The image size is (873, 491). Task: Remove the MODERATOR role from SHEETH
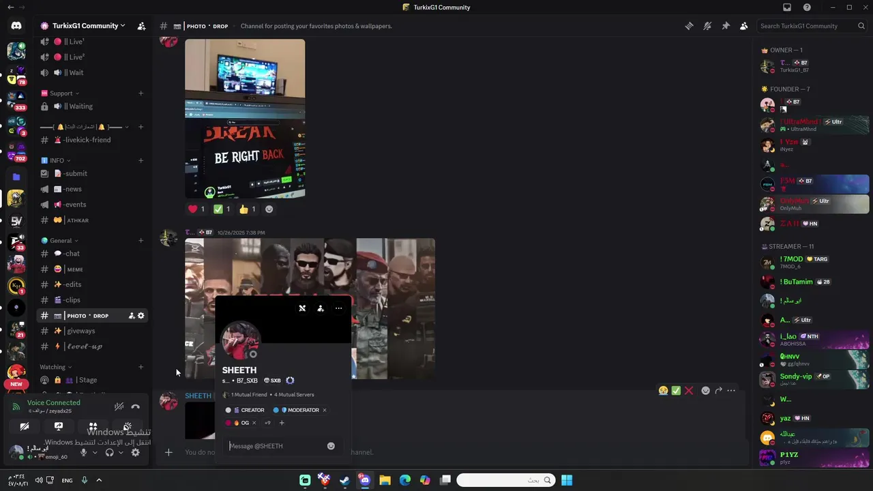324,411
